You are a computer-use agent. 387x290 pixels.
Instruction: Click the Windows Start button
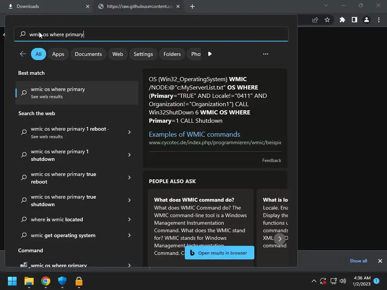pos(12,281)
